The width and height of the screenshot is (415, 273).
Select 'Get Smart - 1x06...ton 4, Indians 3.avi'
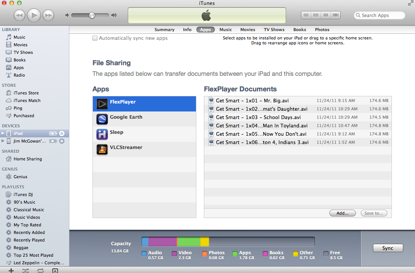[x=298, y=142]
